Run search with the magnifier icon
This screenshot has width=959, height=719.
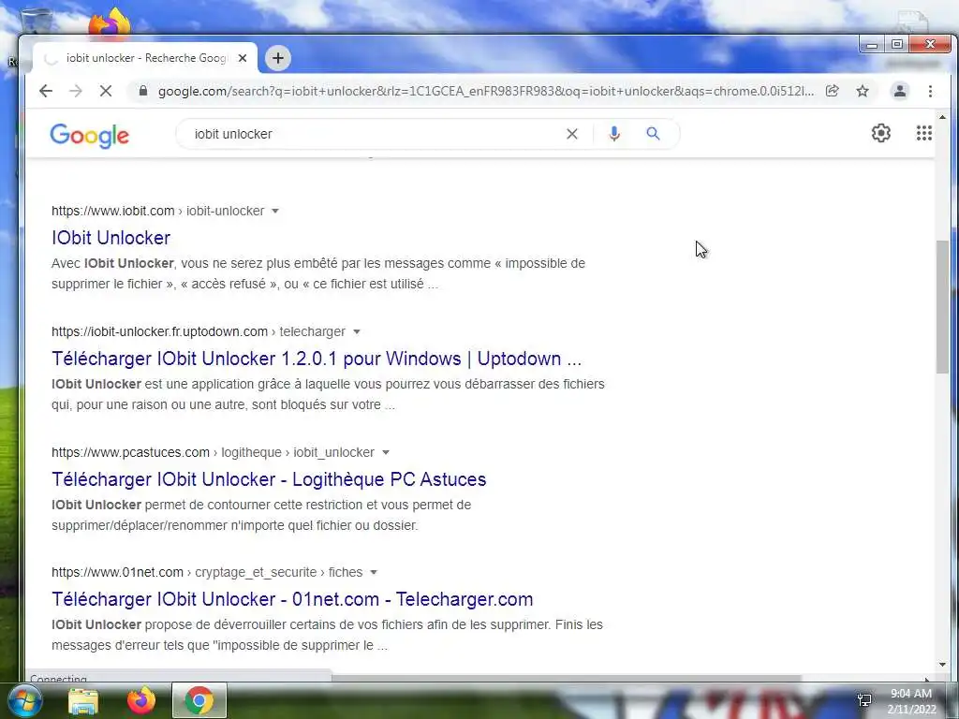pyautogui.click(x=653, y=133)
